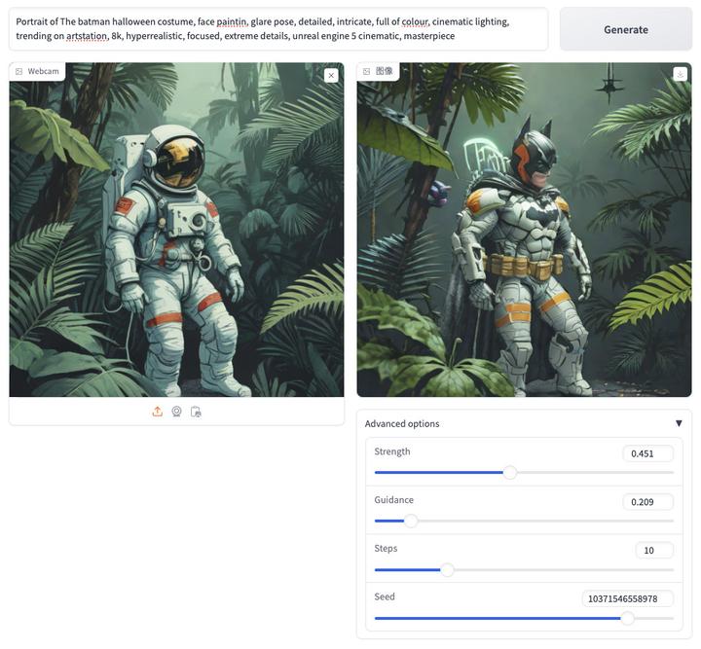Download the generated output image
Screen dimensions: 701x649
680,74
